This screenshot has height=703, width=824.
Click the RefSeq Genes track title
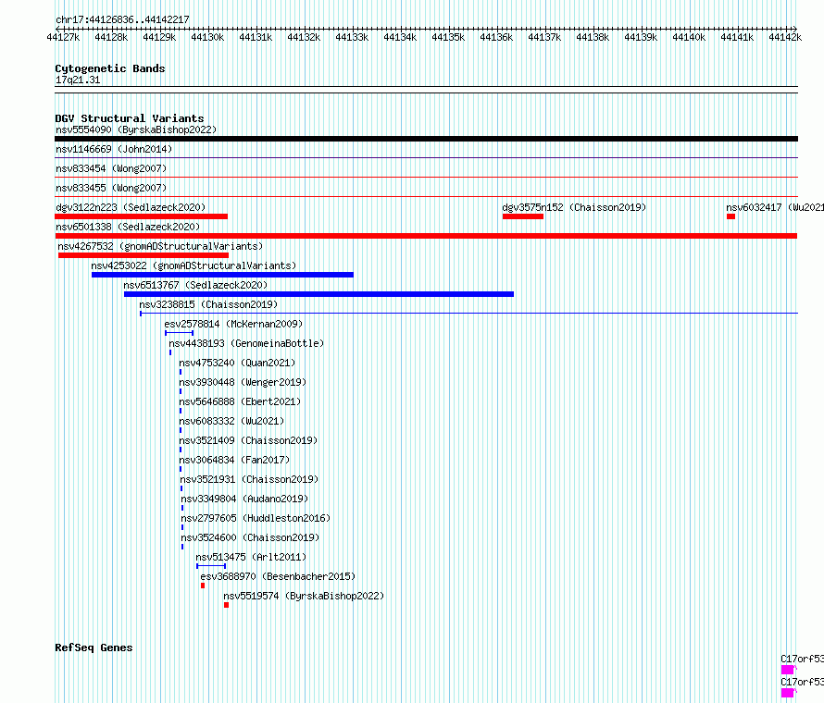point(94,647)
